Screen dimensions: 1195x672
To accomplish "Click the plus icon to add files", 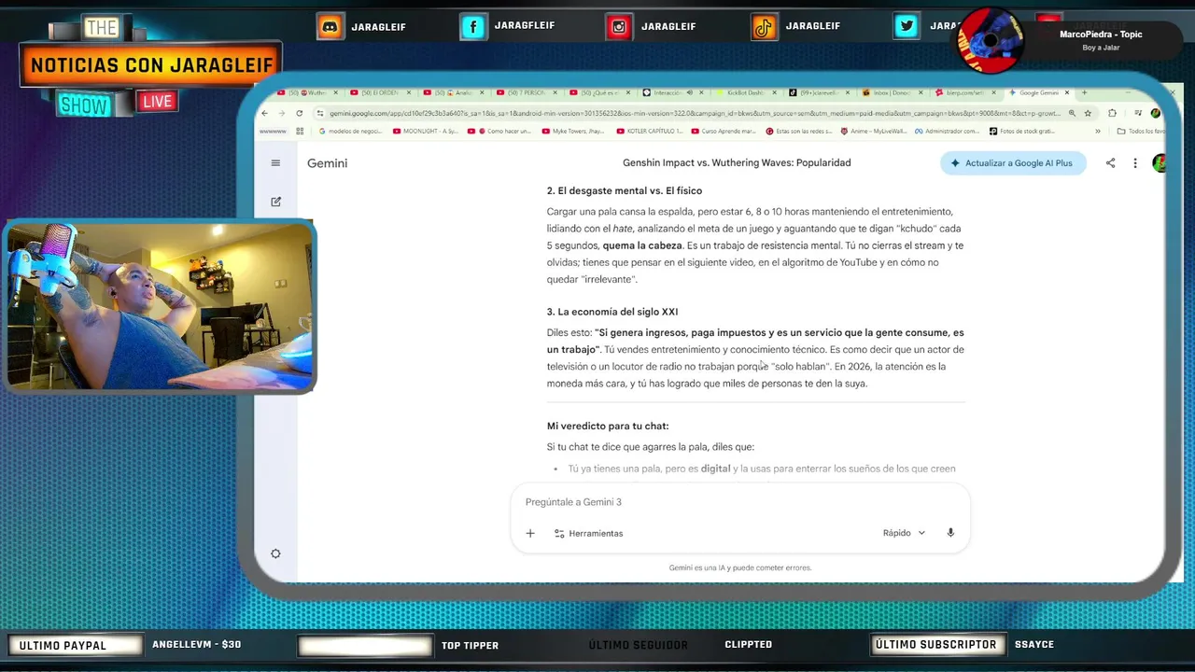I will pyautogui.click(x=530, y=533).
